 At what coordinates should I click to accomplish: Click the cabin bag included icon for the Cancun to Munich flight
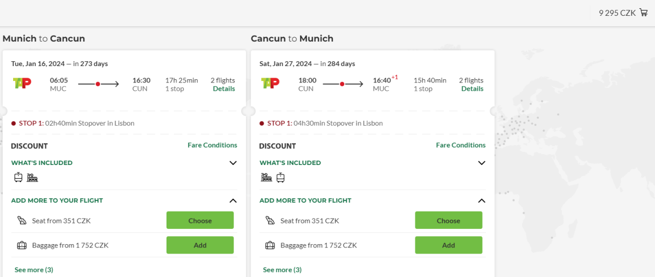pyautogui.click(x=281, y=178)
